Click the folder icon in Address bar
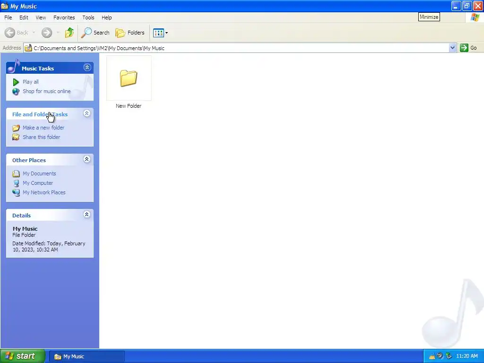This screenshot has height=363, width=484. click(28, 48)
